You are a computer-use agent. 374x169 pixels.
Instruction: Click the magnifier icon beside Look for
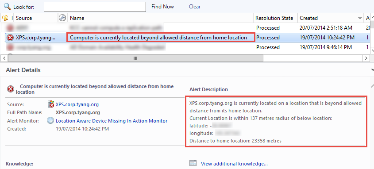click(8, 6)
